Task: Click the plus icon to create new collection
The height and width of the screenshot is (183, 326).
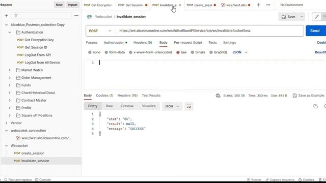Action: click(7, 16)
